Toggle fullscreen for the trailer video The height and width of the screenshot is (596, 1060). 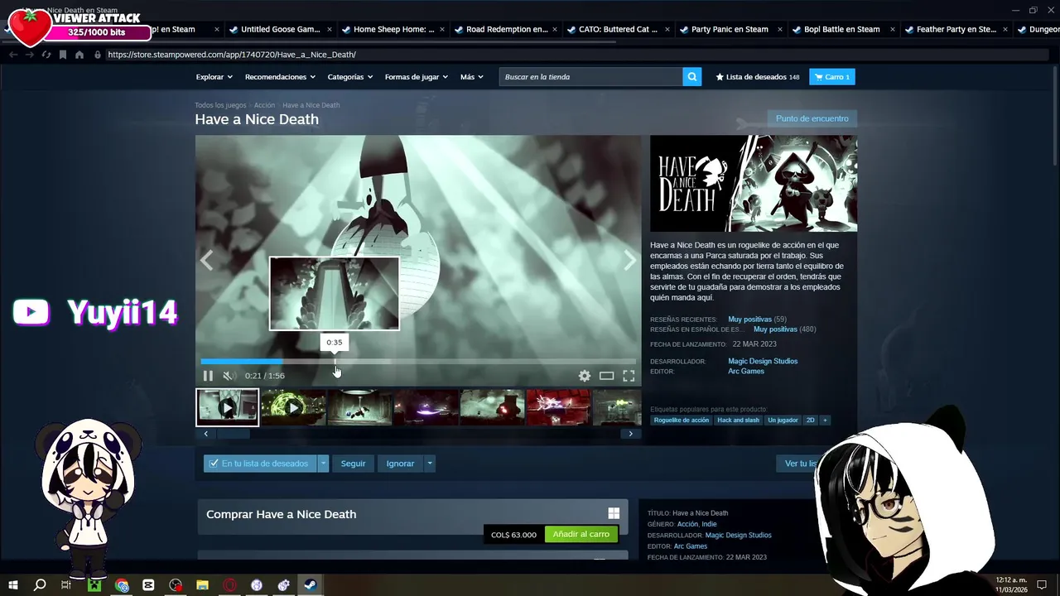click(629, 376)
